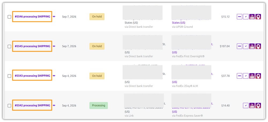Open tracking pin icon for order #5546
The image size is (268, 122).
(258, 17)
